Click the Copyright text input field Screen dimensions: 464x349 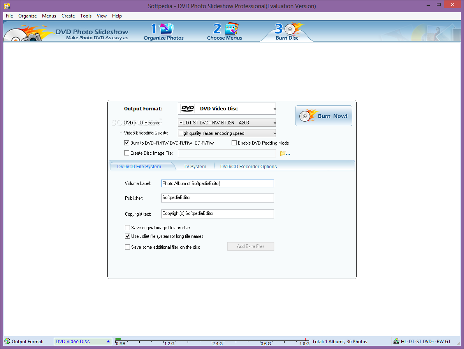(218, 214)
